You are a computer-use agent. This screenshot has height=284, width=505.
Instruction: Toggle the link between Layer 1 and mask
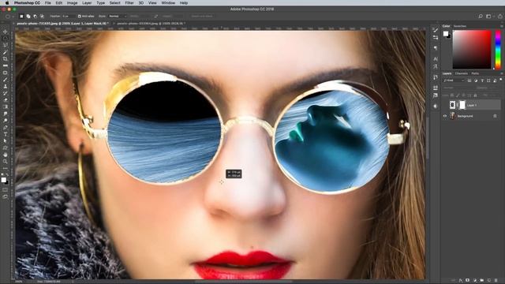click(x=458, y=105)
